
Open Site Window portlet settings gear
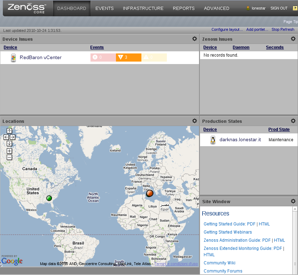(293, 201)
